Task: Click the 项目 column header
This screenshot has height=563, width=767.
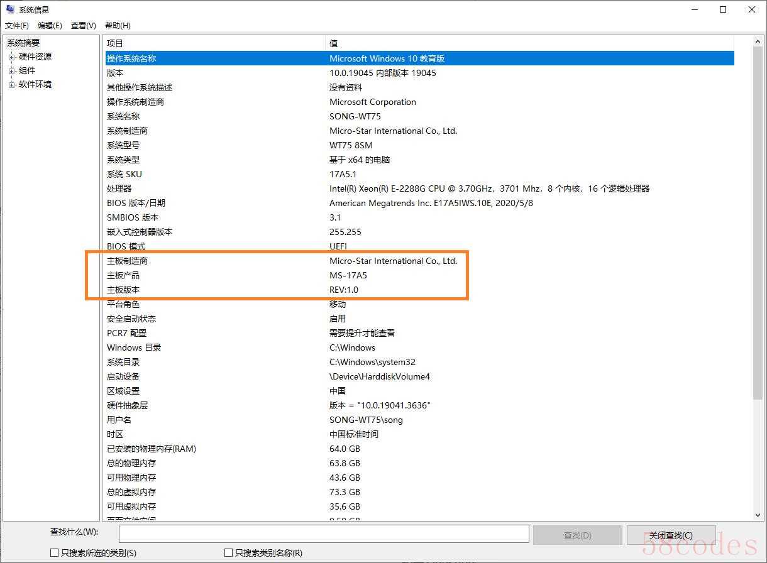Action: (x=214, y=43)
